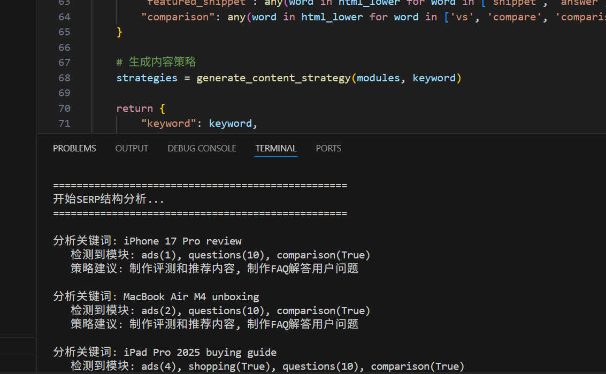Place cursor at closing brace on line 65
This screenshot has width=606, height=374.
(x=120, y=32)
